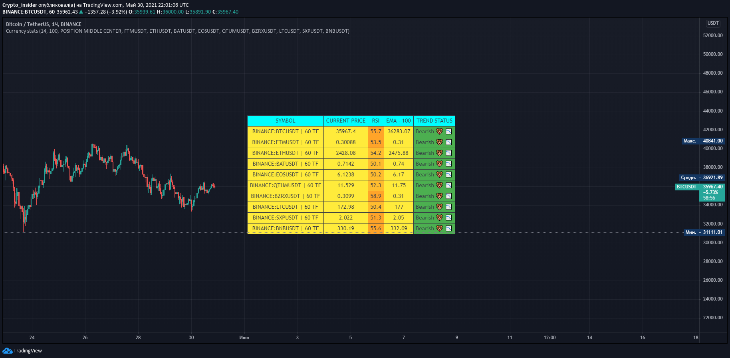Click the downtrend chart icon in SXPUSDT row
Viewport: 730px width, 358px height.
(449, 218)
